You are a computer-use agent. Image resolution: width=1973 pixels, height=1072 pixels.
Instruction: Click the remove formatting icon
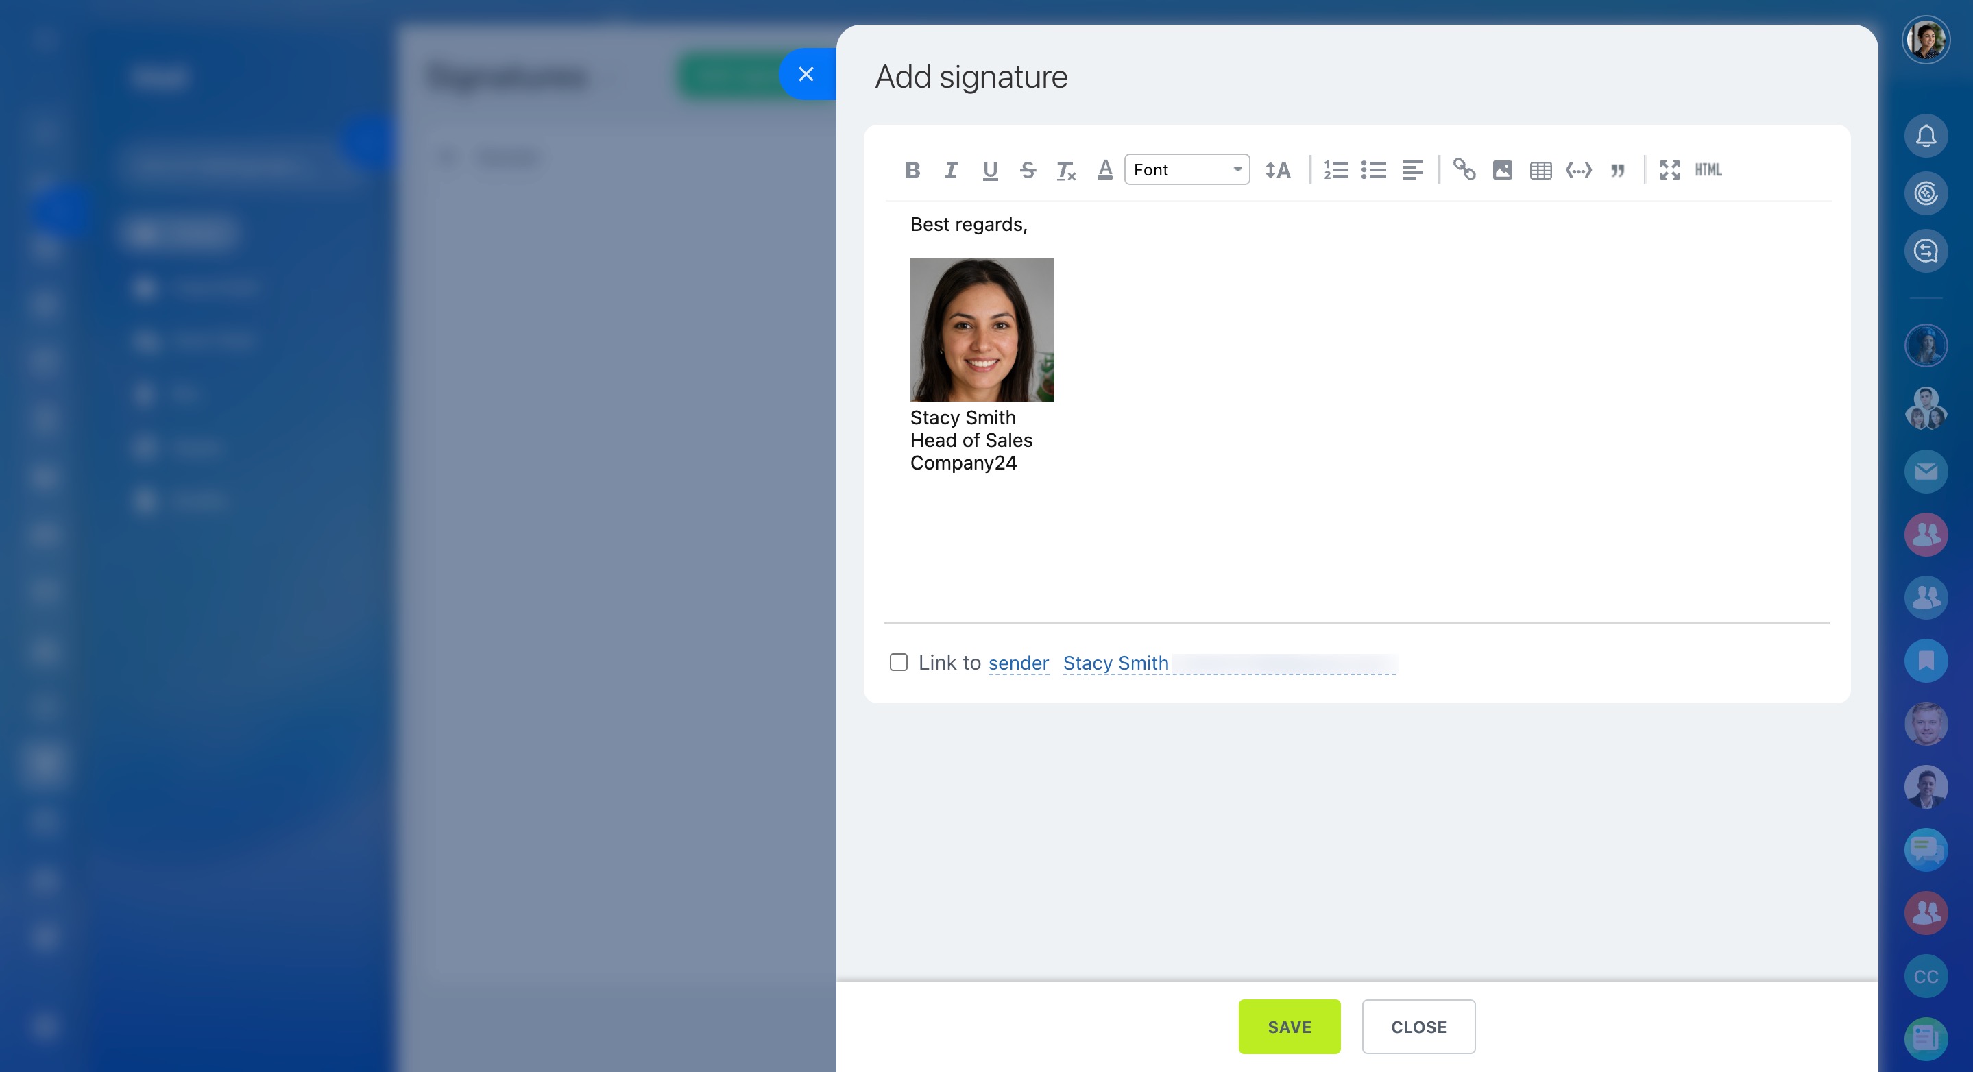click(x=1066, y=170)
